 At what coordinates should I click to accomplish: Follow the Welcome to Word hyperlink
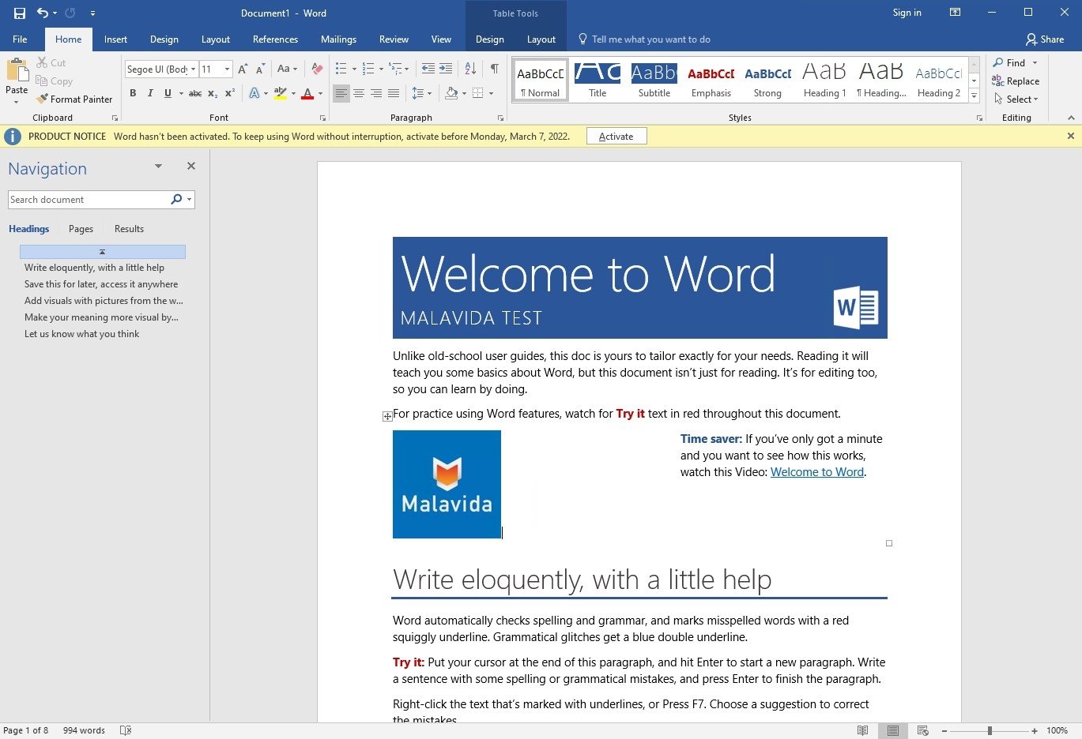coord(816,471)
